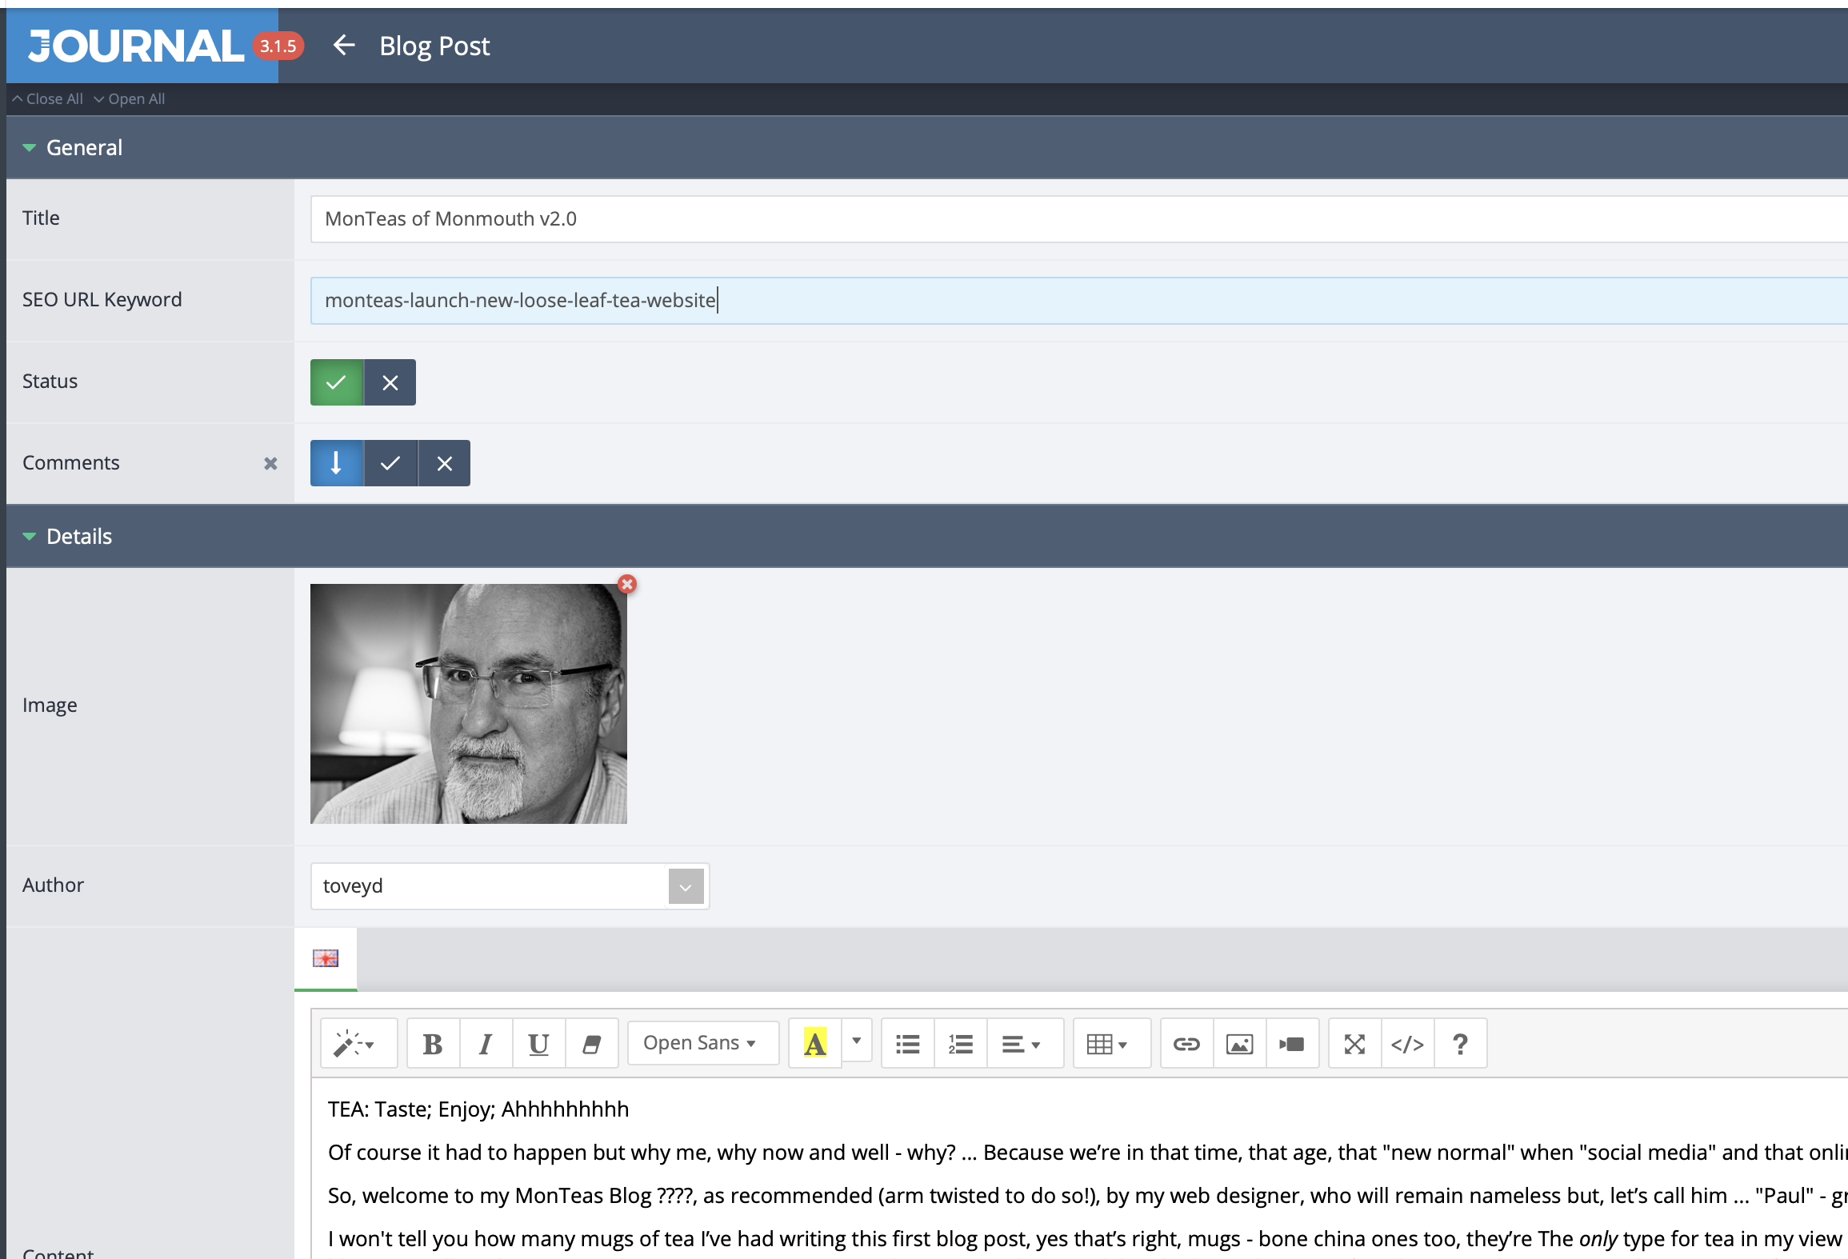Toggle bold formatting in the editor
Screen dimensions: 1848x1259
433,1044
